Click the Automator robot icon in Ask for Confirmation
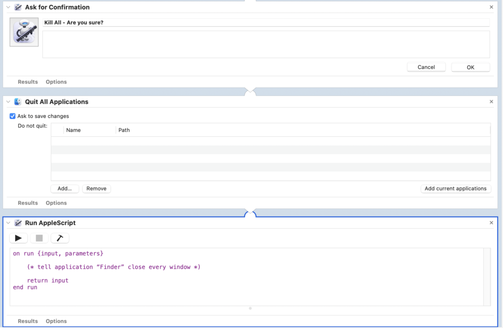The width and height of the screenshot is (503, 330). pos(24,32)
